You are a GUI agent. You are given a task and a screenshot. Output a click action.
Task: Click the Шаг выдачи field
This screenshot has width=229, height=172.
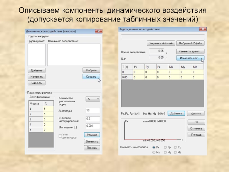(x=93, y=126)
